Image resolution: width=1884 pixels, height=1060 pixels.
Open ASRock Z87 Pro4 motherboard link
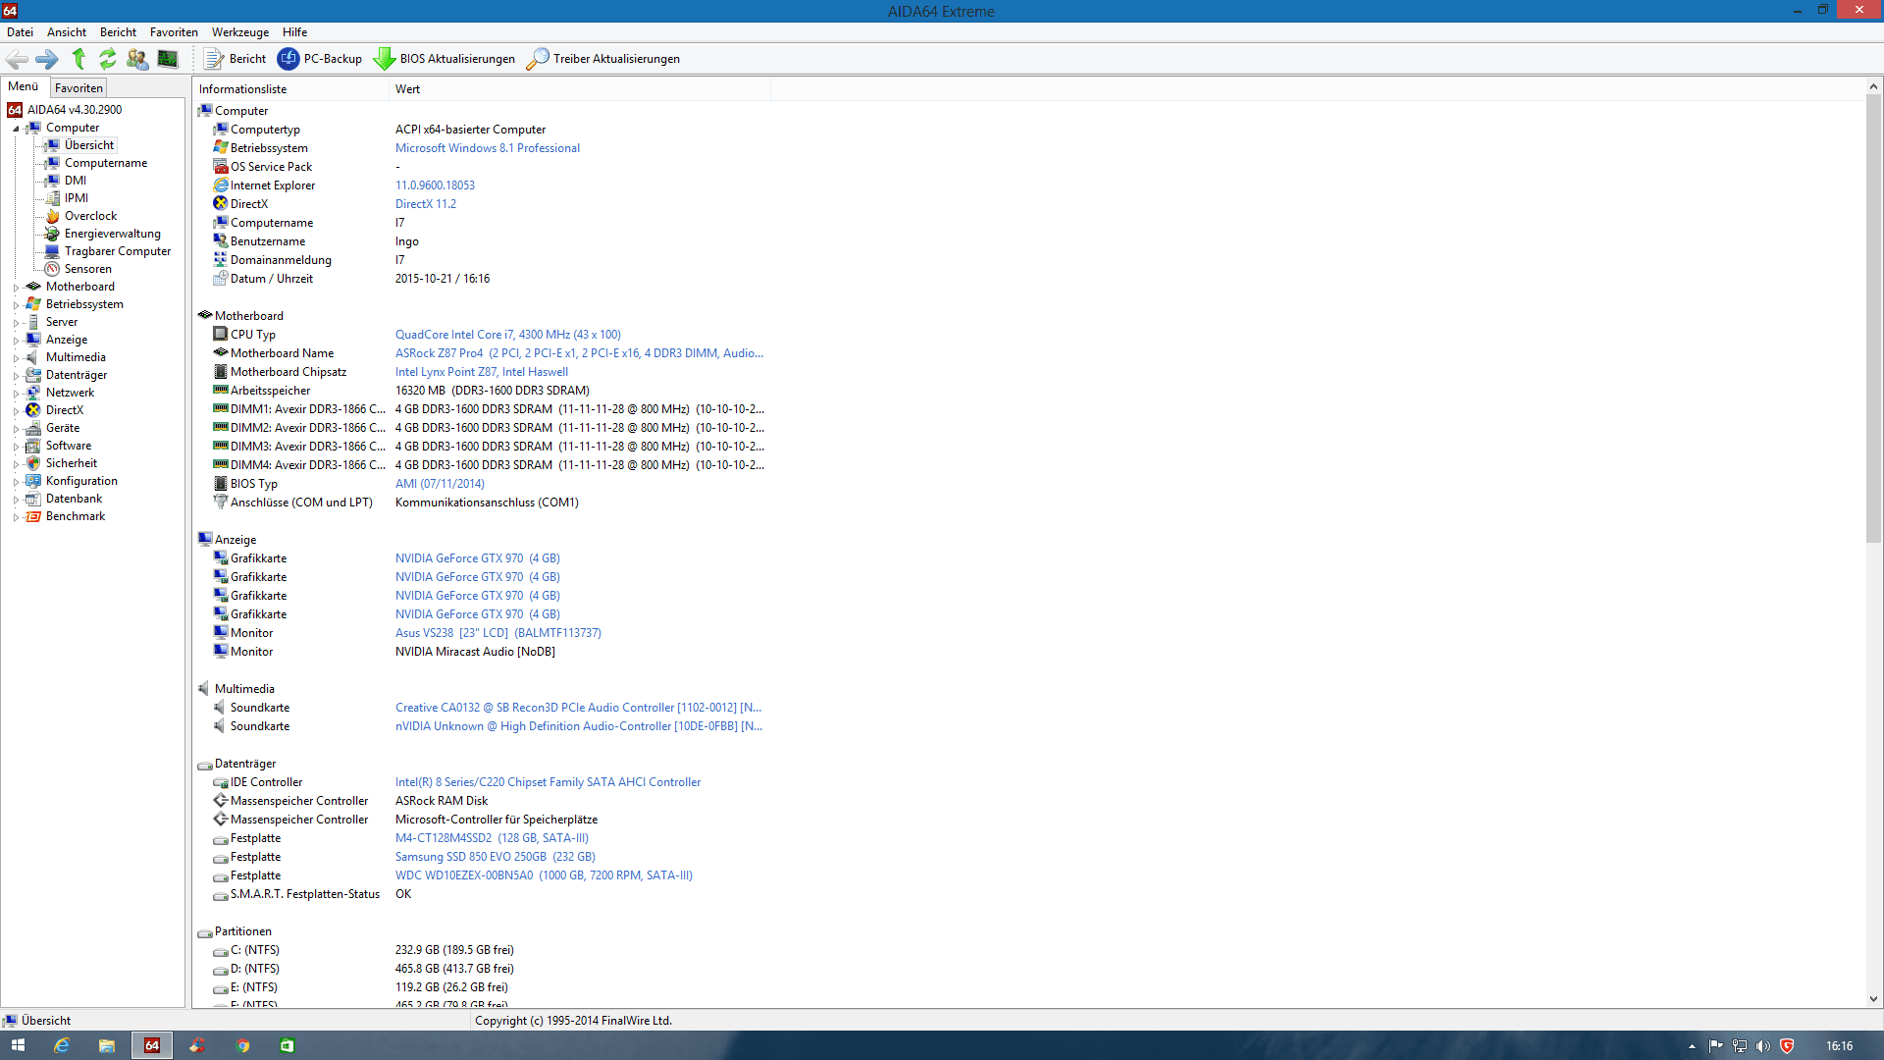click(x=579, y=353)
